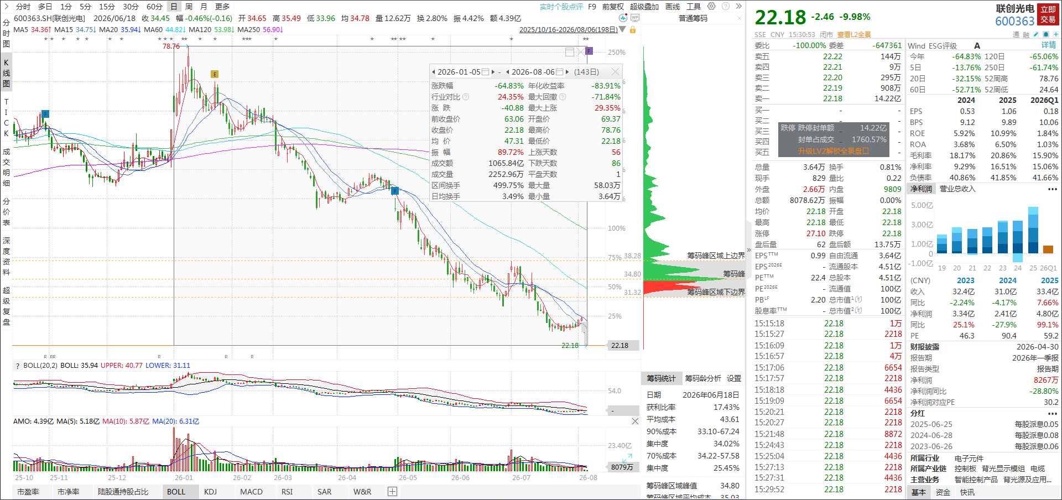Click the orange lock icon beside date range
1062x500 pixels.
tap(632, 29)
